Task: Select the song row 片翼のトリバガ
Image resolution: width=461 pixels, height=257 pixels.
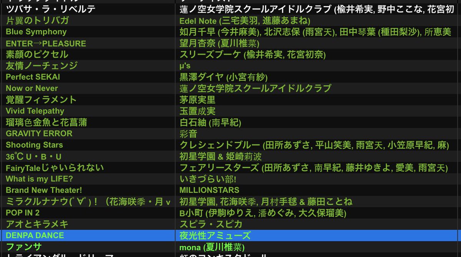Action: click(37, 21)
